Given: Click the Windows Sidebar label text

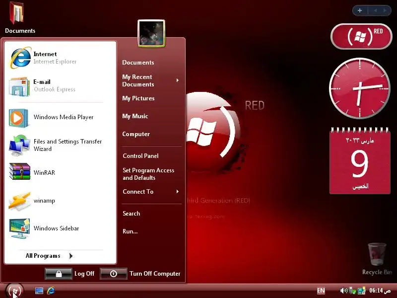Looking at the screenshot, I should (56, 228).
